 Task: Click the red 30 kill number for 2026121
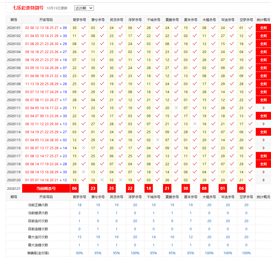[x=186, y=188]
